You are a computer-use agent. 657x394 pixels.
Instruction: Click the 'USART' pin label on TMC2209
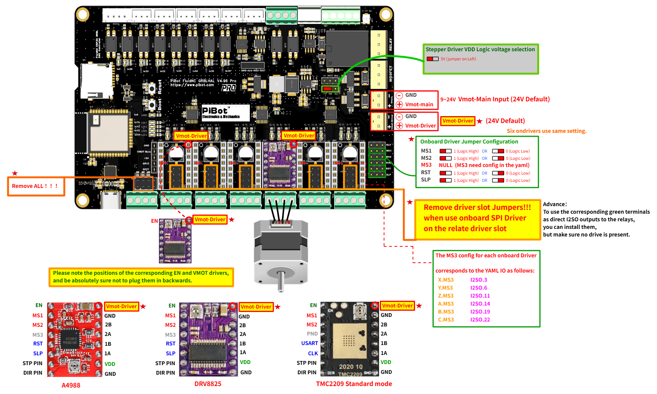tap(309, 343)
